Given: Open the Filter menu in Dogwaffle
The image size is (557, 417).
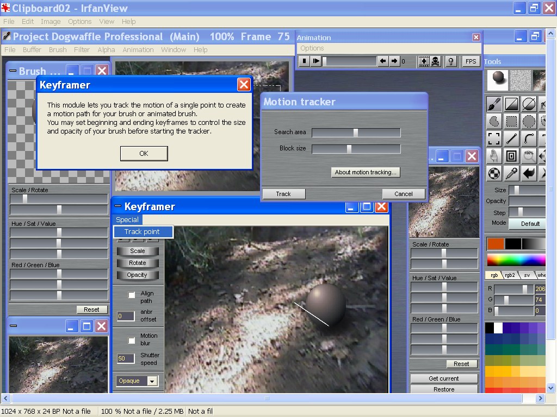Looking at the screenshot, I should pyautogui.click(x=82, y=49).
